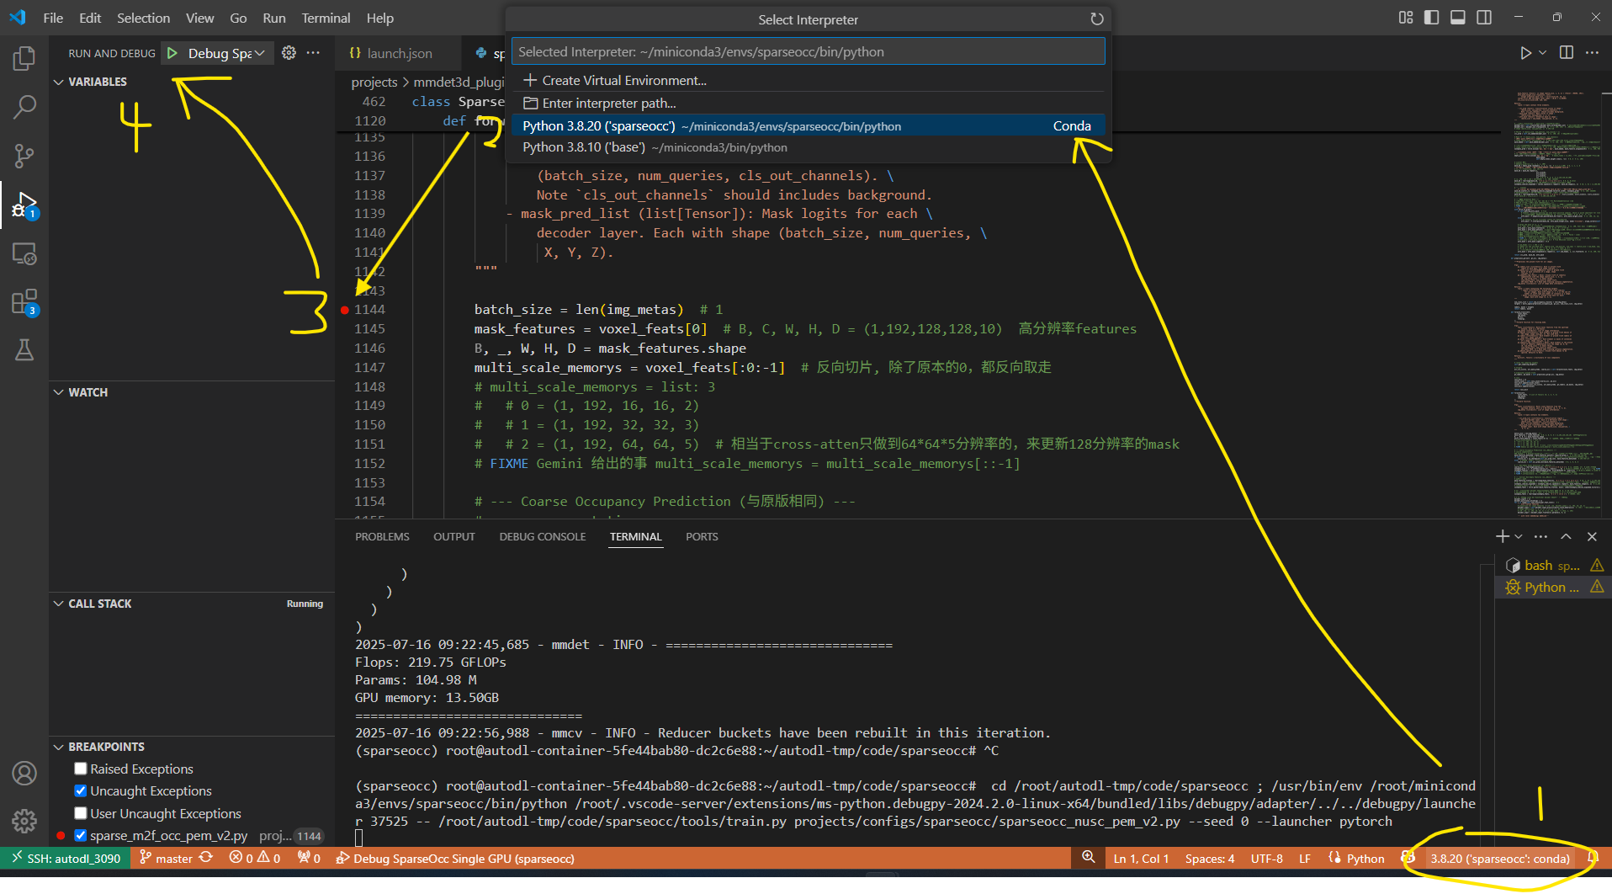Open the Search view in activity bar
1612x894 pixels.
(x=24, y=107)
